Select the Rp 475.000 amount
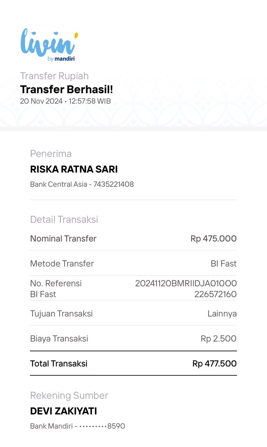 click(x=213, y=239)
